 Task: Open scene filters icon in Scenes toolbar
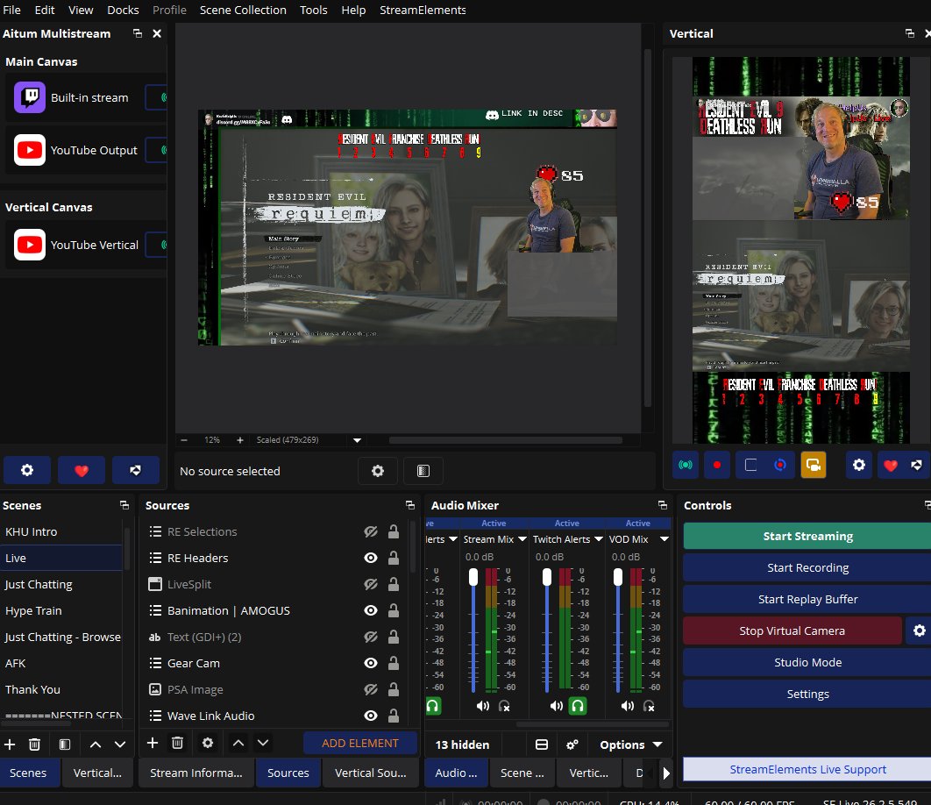(65, 744)
